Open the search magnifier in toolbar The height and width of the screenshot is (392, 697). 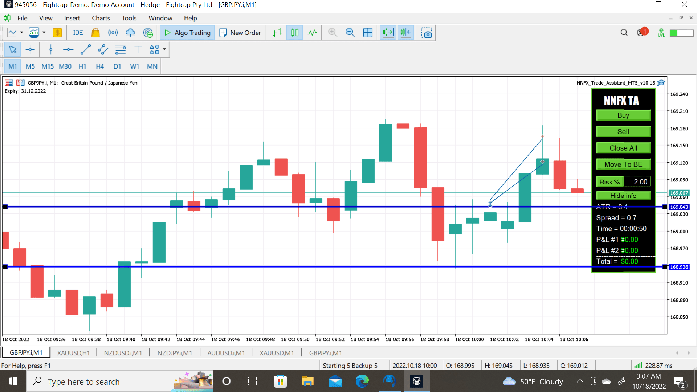click(624, 33)
